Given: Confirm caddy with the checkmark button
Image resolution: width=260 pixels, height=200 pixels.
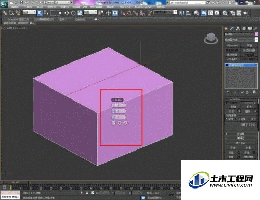Looking at the screenshot, I should (113, 123).
